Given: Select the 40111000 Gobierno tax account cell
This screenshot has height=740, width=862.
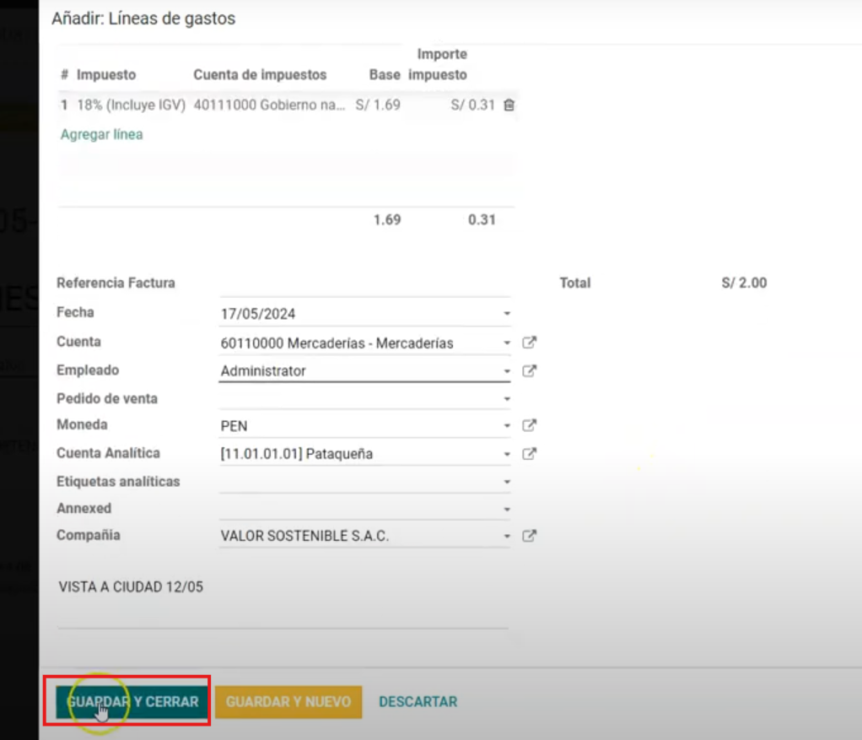Looking at the screenshot, I should point(269,105).
